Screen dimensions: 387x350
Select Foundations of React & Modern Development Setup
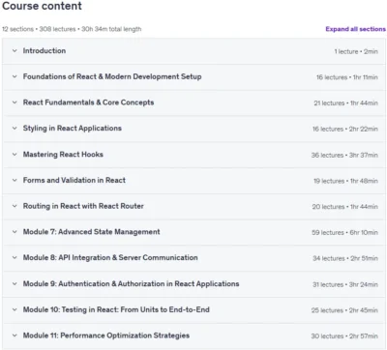pyautogui.click(x=112, y=76)
